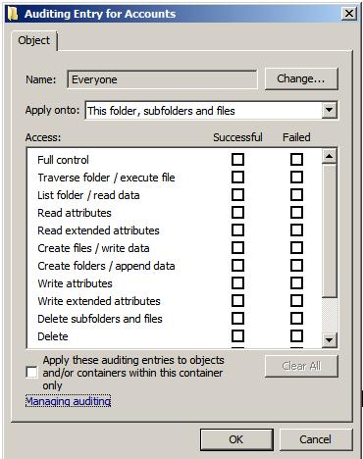Check Successful for Delete subfolders and files
This screenshot has width=363, height=459.
pyautogui.click(x=237, y=319)
